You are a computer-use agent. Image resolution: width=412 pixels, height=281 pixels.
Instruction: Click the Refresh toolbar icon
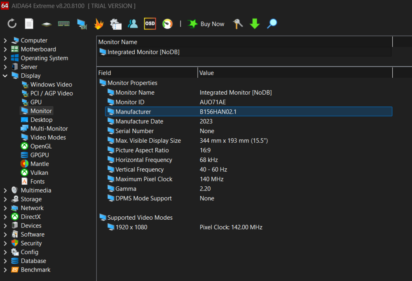(x=12, y=23)
